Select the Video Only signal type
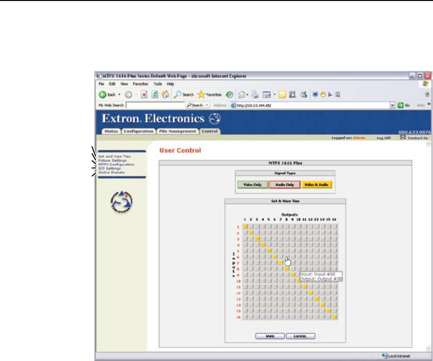 coord(253,184)
